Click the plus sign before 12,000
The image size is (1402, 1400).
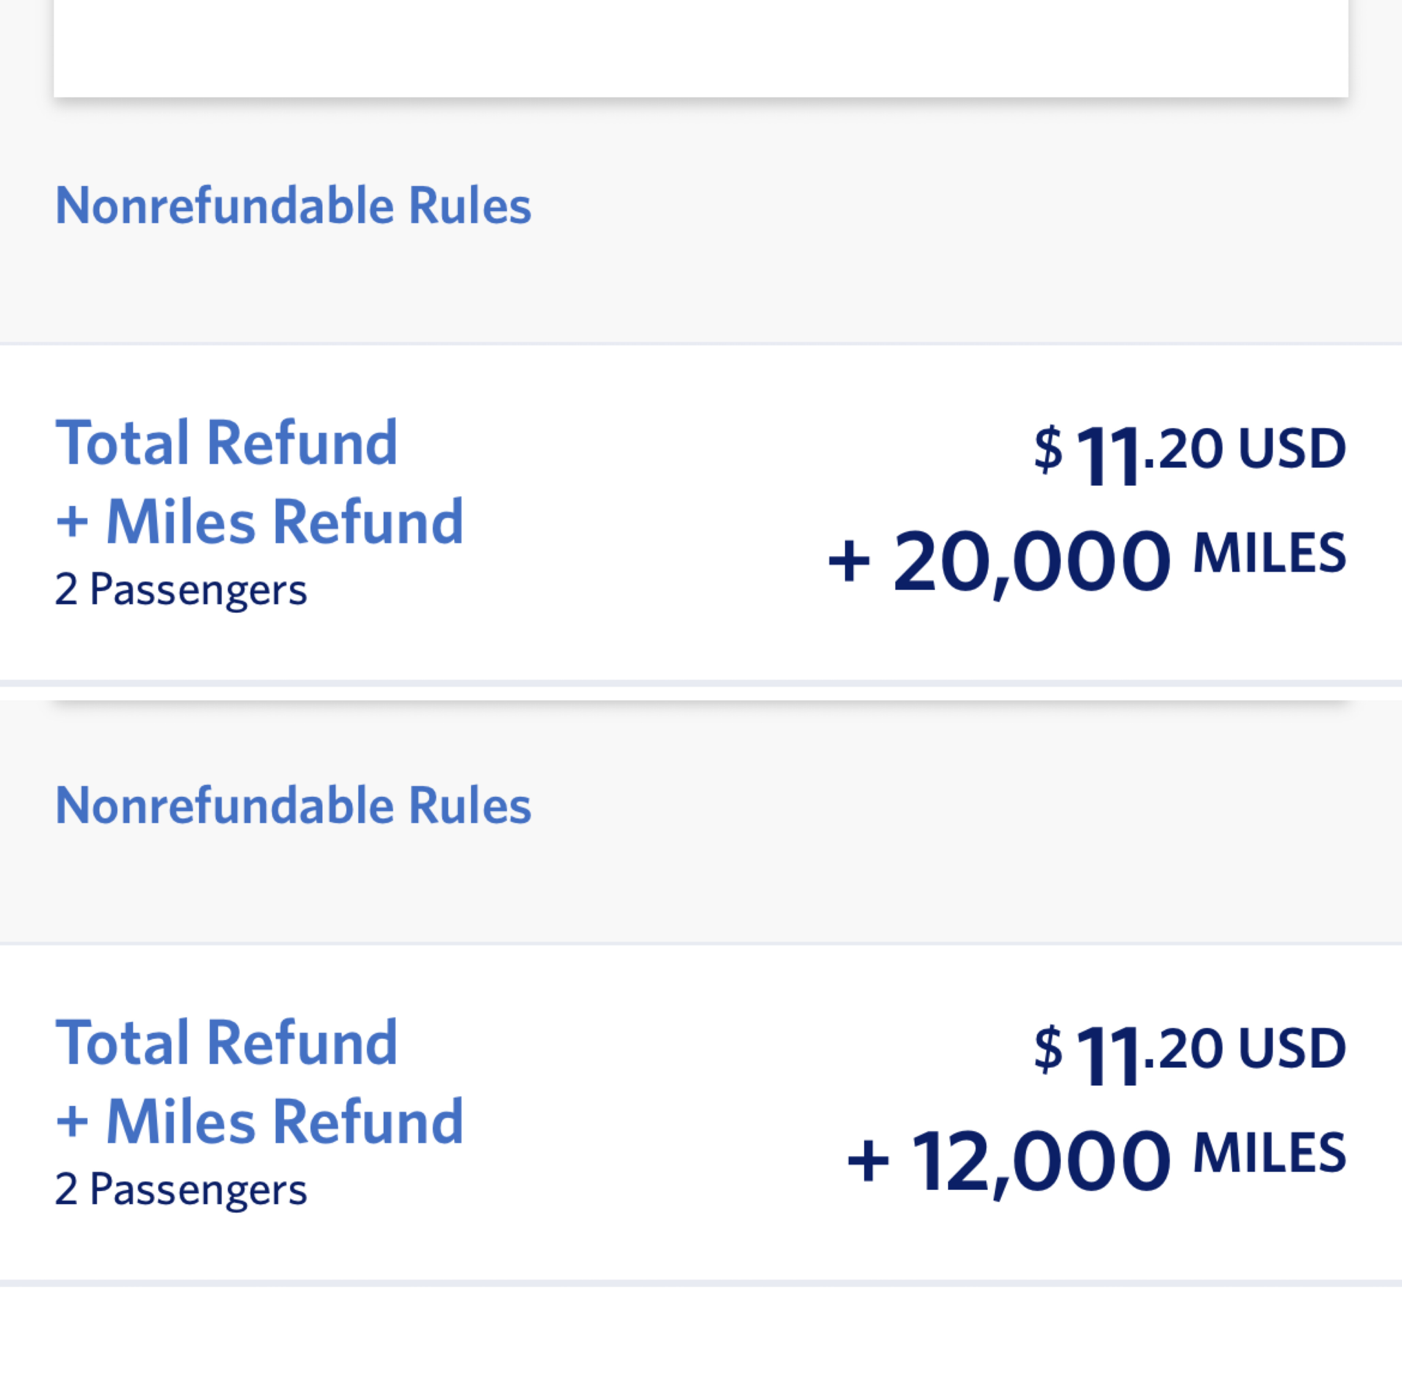[x=867, y=1161]
